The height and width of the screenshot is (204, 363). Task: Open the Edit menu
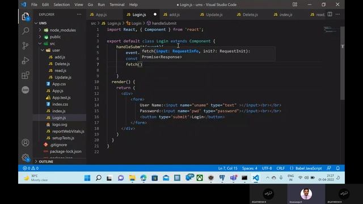[45, 5]
